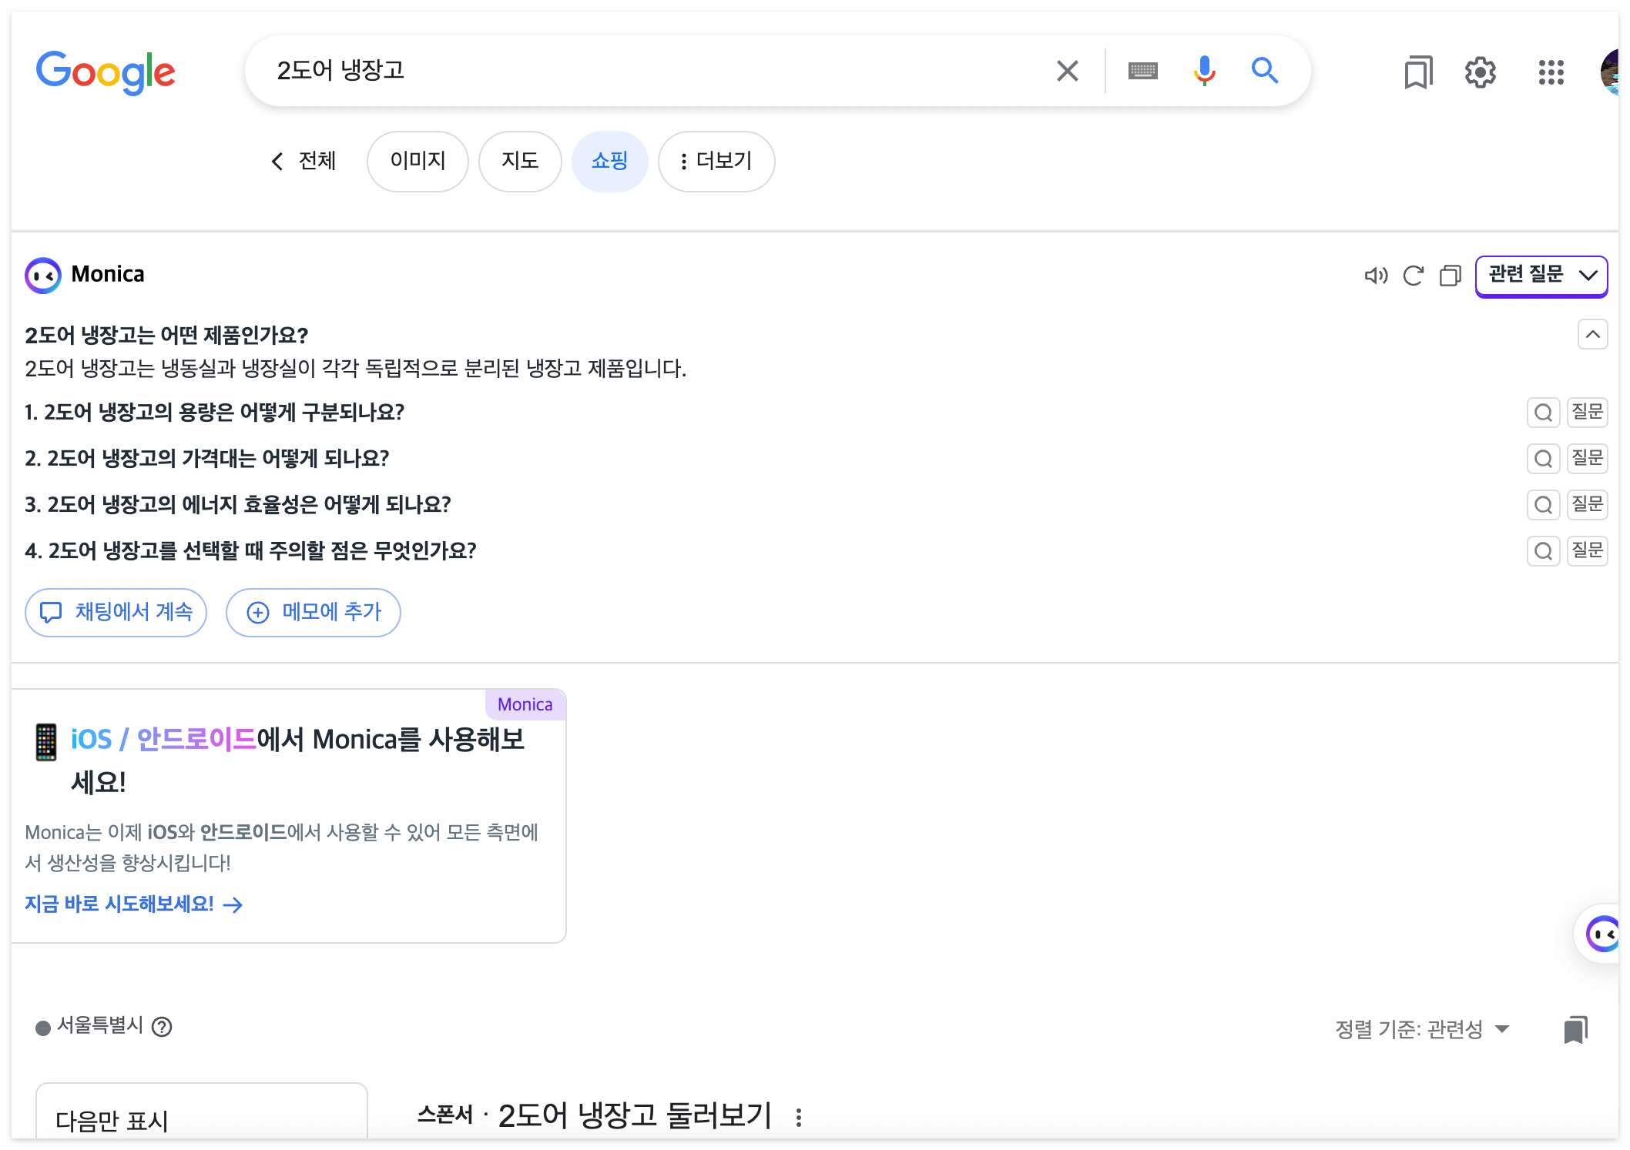The height and width of the screenshot is (1150, 1630).
Task: Open the 정렬 기준: 관련성 sort dropdown
Action: pos(1422,1029)
